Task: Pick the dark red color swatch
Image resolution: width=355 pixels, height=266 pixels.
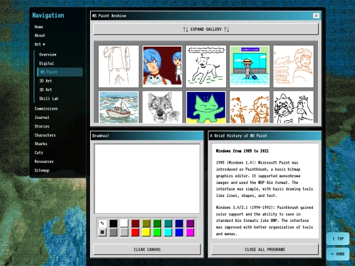Action: pos(135,223)
